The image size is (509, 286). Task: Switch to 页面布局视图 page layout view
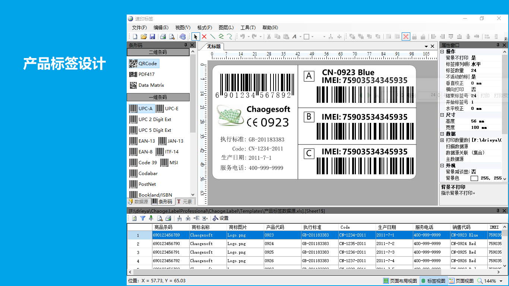[401, 281]
